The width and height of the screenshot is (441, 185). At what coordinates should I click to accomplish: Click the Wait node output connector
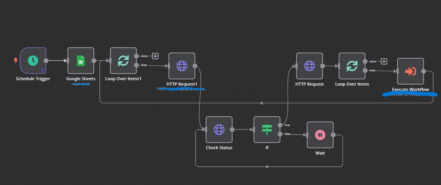(333, 135)
